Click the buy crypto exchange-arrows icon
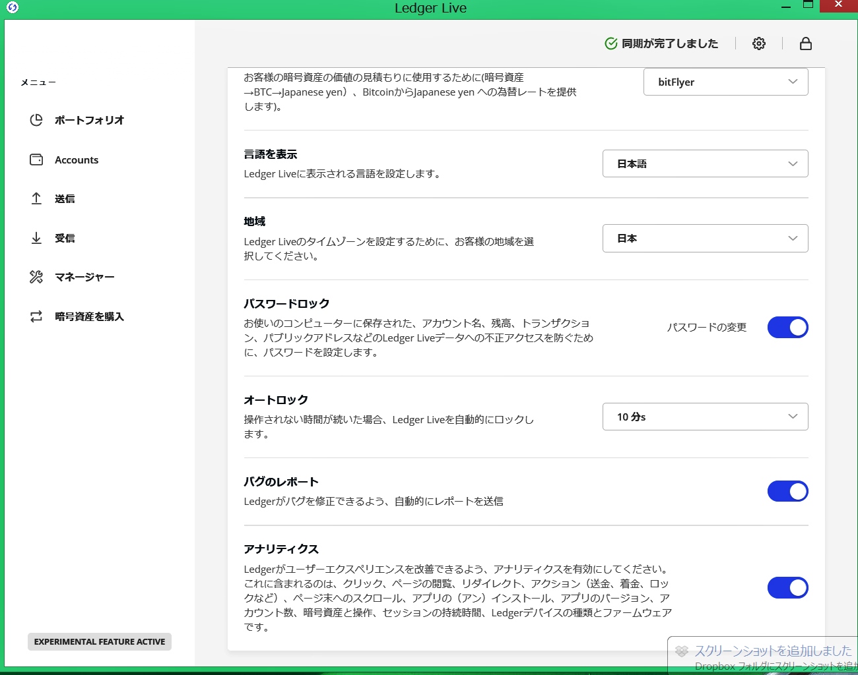Viewport: 858px width, 675px height. 36,316
